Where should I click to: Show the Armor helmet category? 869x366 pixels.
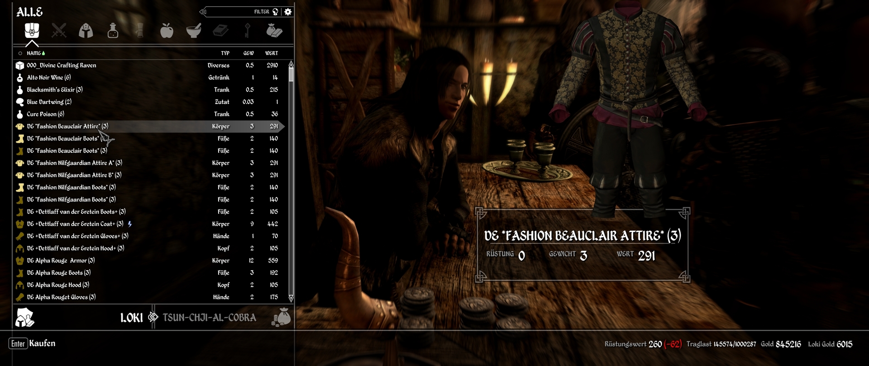pos(86,31)
